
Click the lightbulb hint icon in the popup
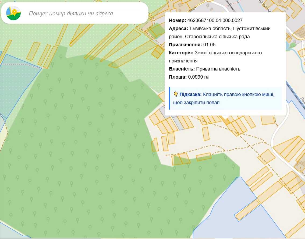pyautogui.click(x=175, y=94)
